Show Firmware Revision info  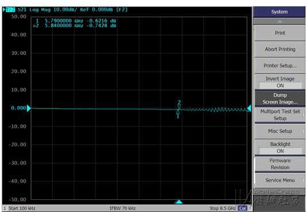click(x=280, y=164)
